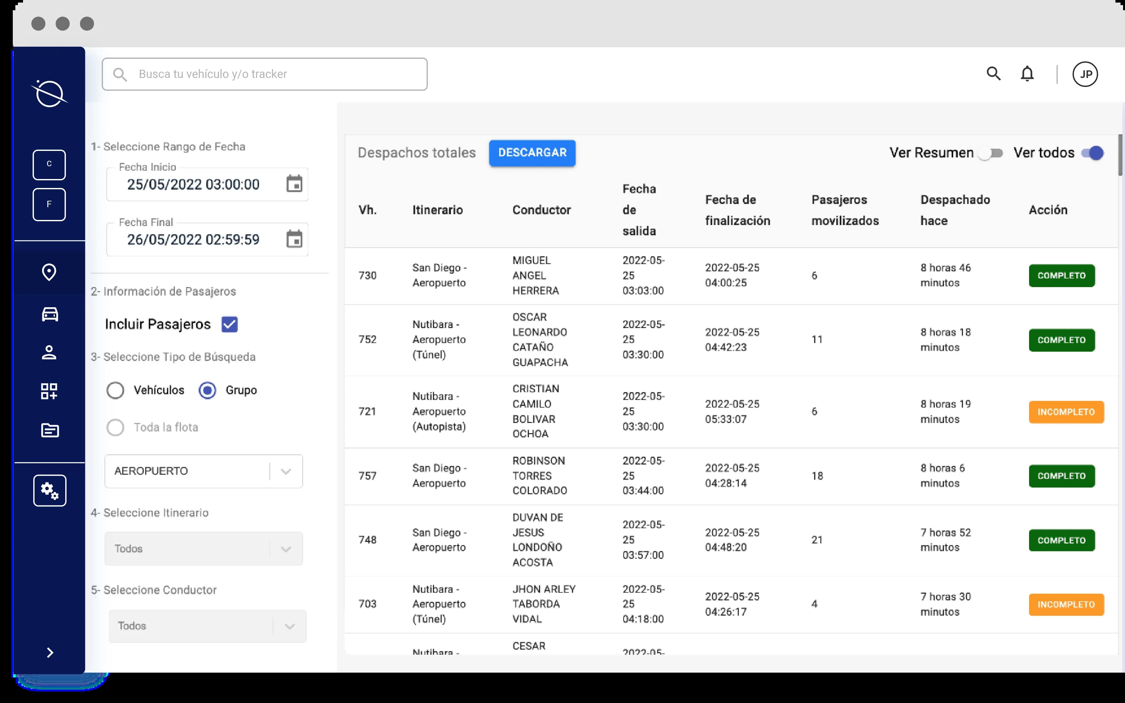
Task: Click the notifications bell icon
Action: click(1027, 74)
